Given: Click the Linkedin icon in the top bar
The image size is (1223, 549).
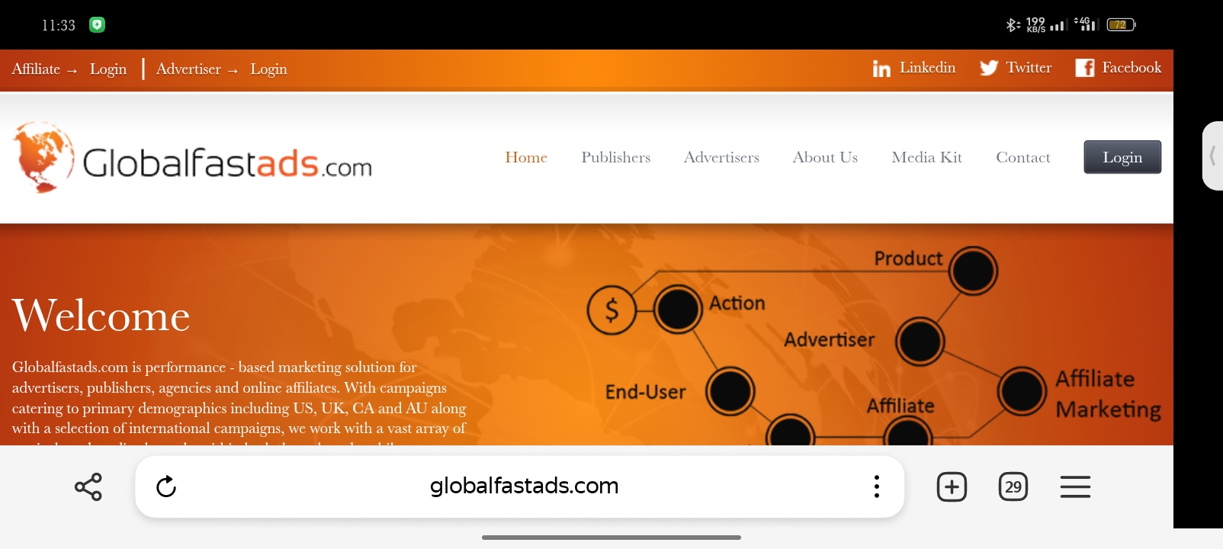Looking at the screenshot, I should [x=881, y=69].
